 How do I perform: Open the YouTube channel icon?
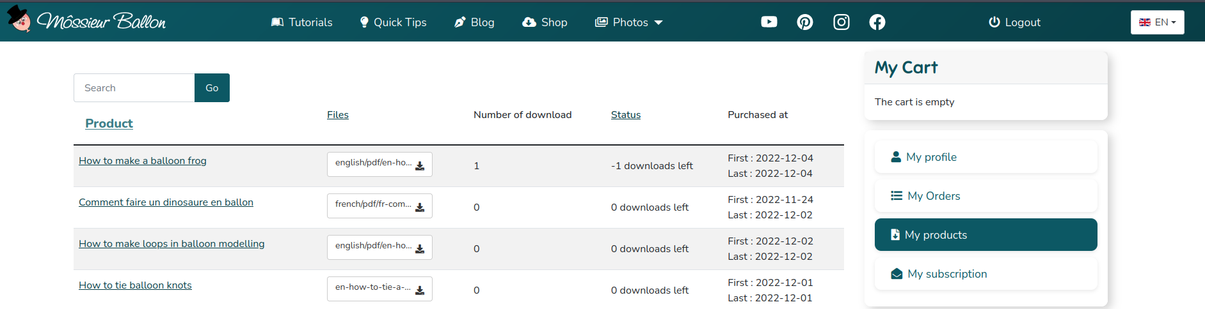point(769,22)
